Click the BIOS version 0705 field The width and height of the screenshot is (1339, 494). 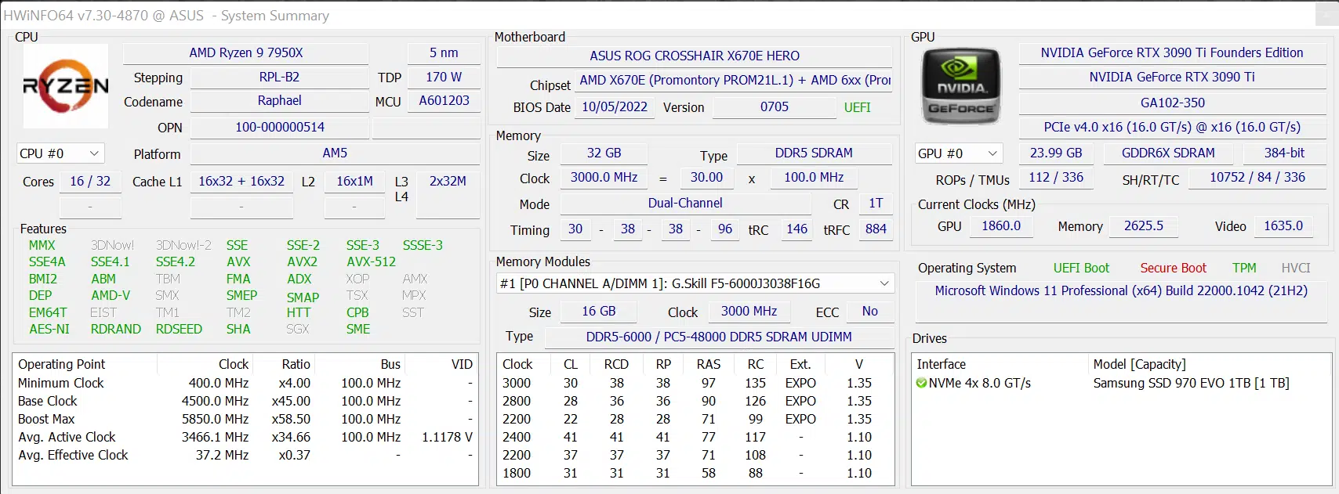click(x=775, y=108)
